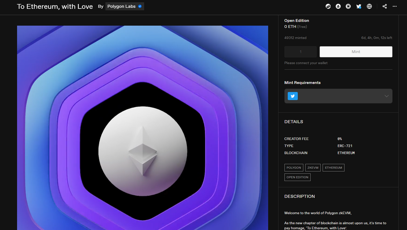The image size is (407, 230).
Task: Click the 'Mint Requirements' heading
Action: [x=303, y=83]
